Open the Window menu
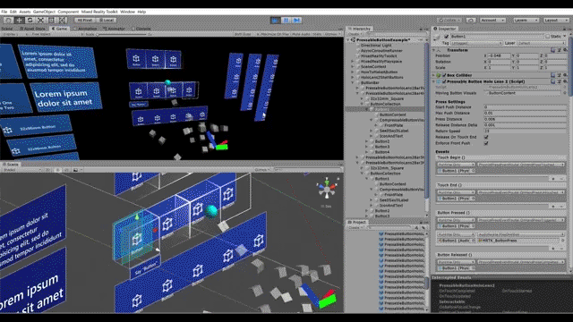The height and width of the screenshot is (322, 573). tap(127, 12)
